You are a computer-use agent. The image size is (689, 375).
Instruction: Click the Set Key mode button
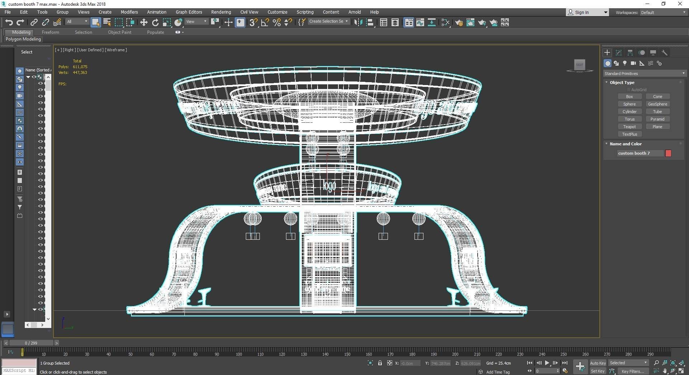click(597, 371)
